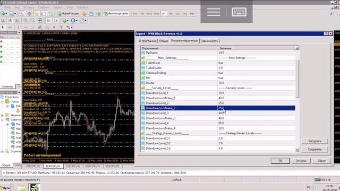Switch to the О программе tab
This screenshot has width=340, height=191.
pos(148,41)
